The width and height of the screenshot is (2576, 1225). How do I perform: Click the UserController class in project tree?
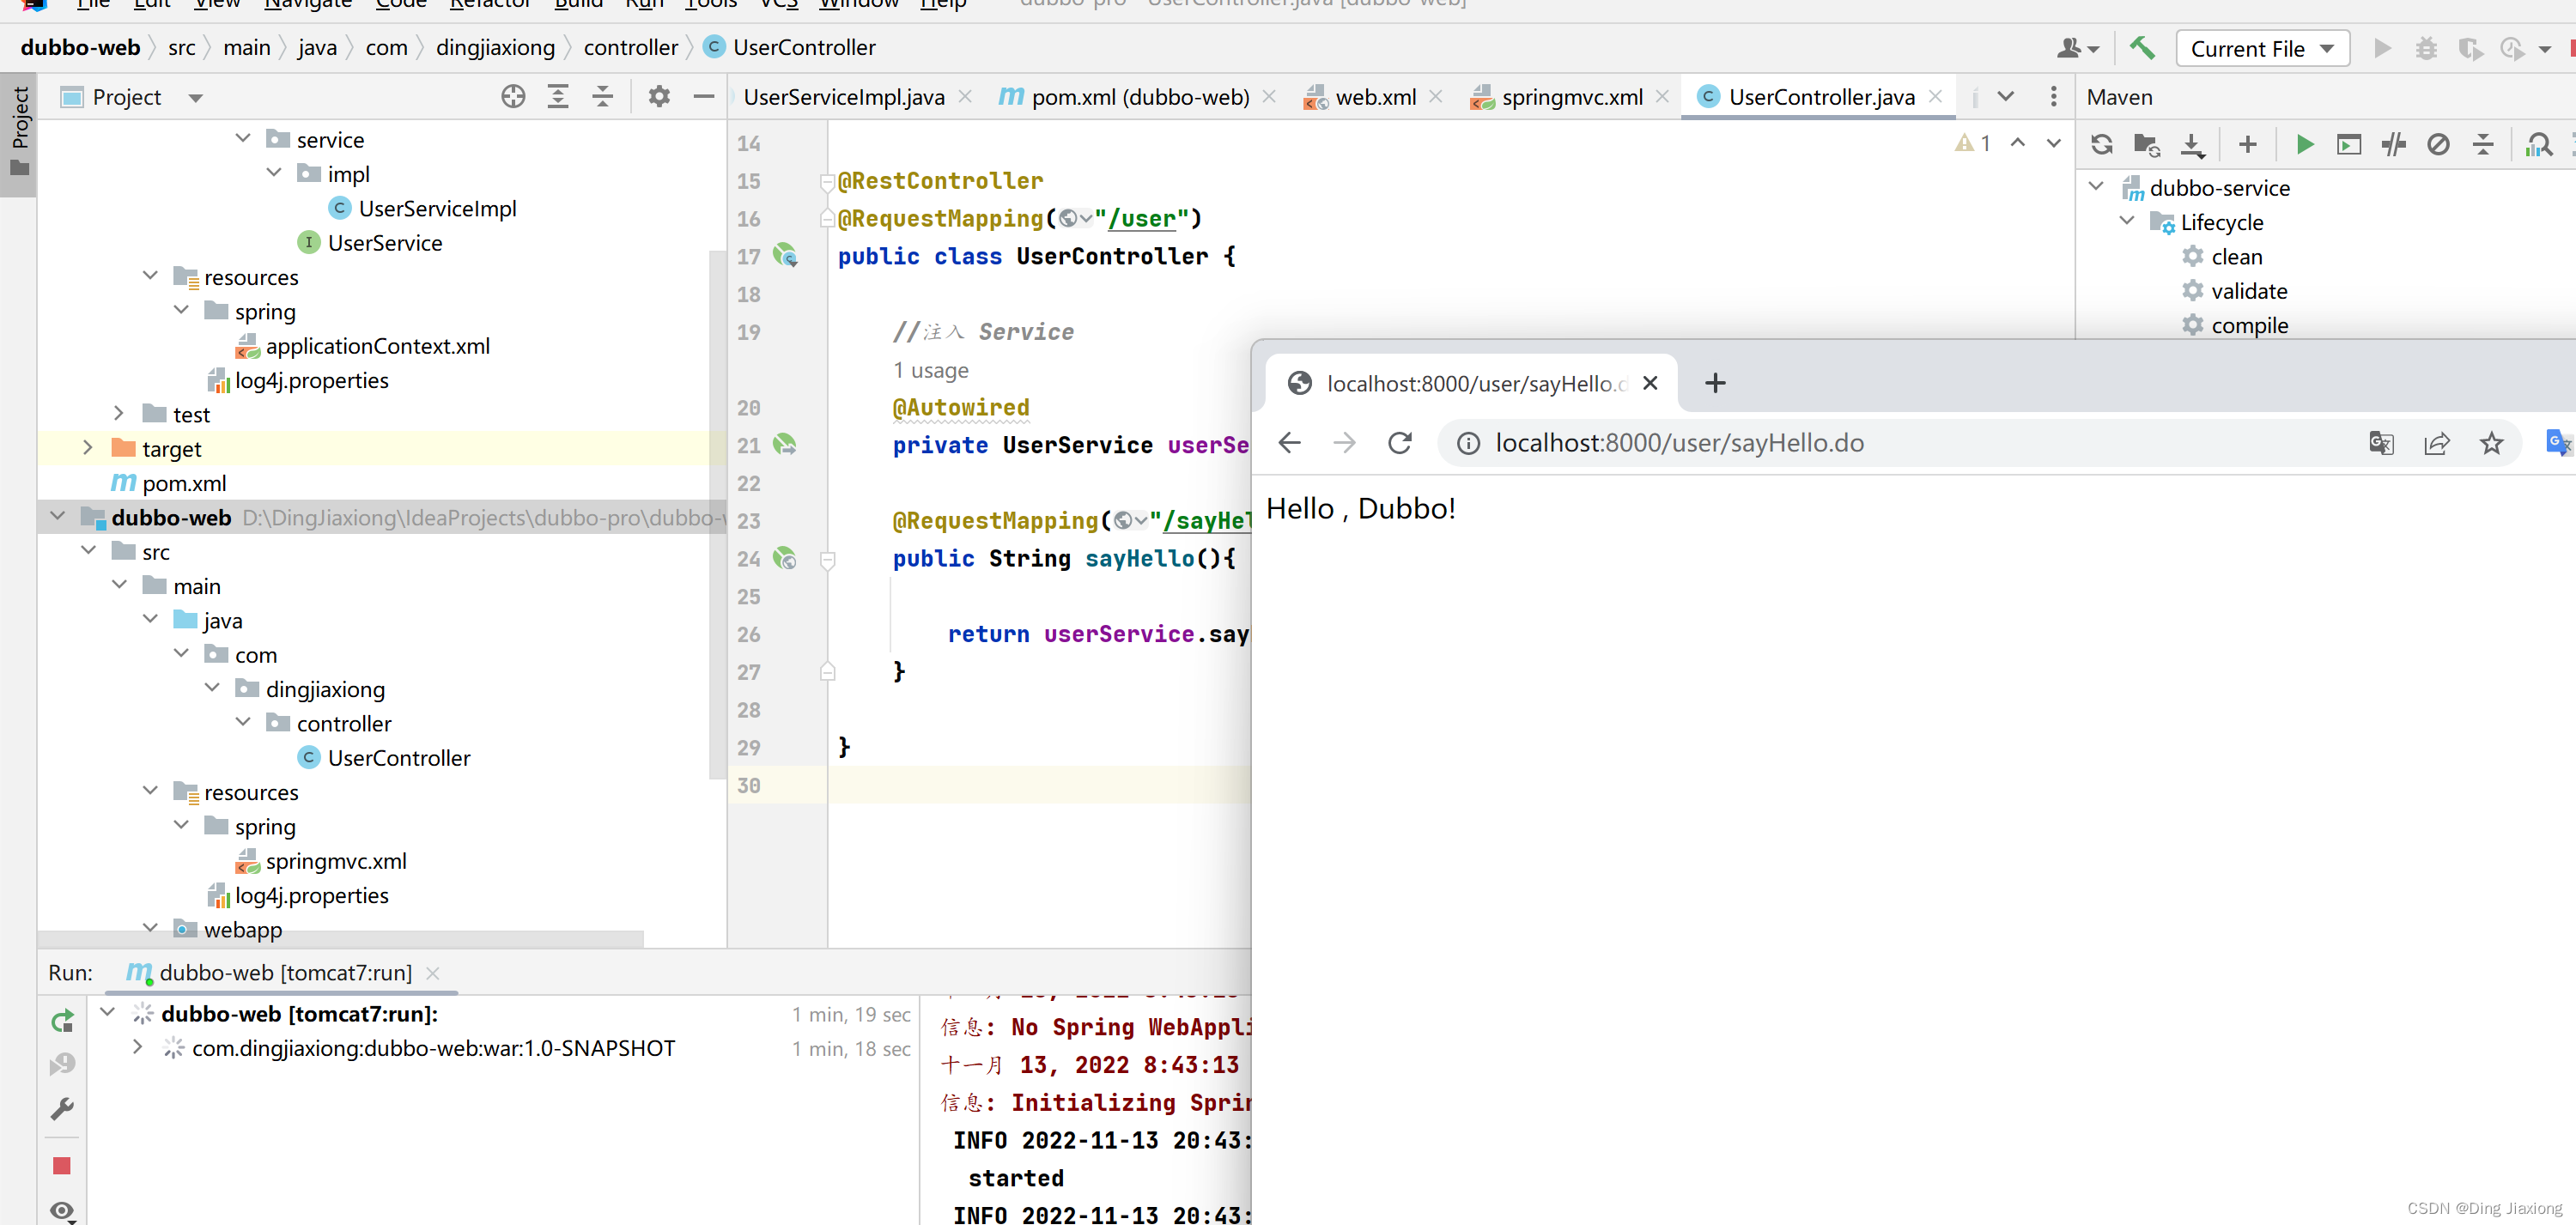coord(399,757)
